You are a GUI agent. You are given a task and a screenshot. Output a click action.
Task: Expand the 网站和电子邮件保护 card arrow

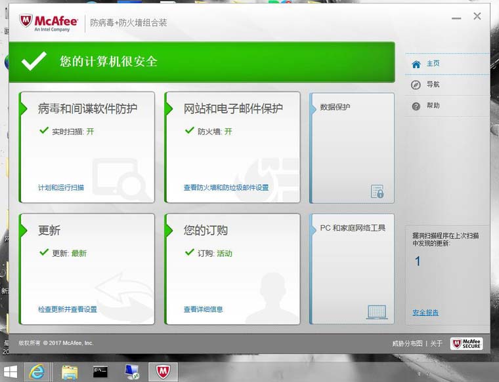point(169,109)
